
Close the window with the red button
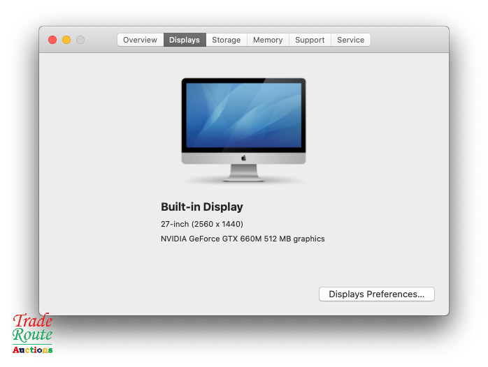tap(52, 40)
